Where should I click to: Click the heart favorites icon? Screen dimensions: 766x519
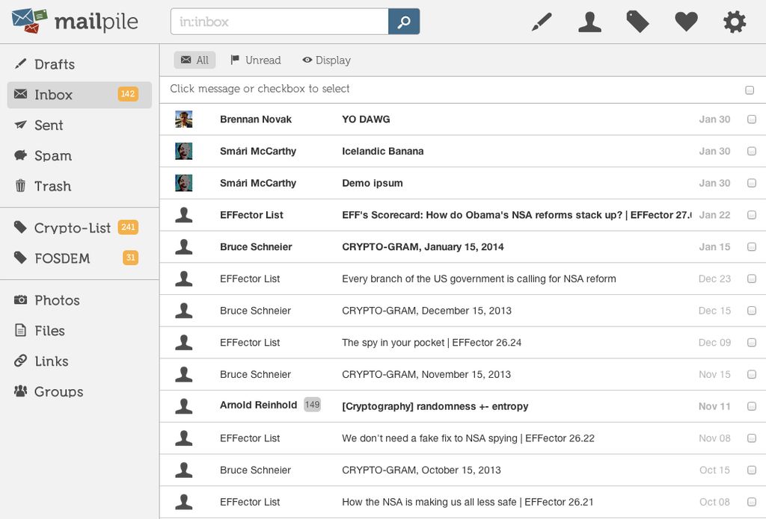click(686, 22)
